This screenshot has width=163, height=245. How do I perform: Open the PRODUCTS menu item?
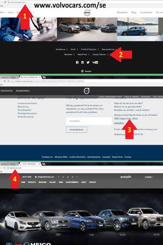click(x=32, y=182)
